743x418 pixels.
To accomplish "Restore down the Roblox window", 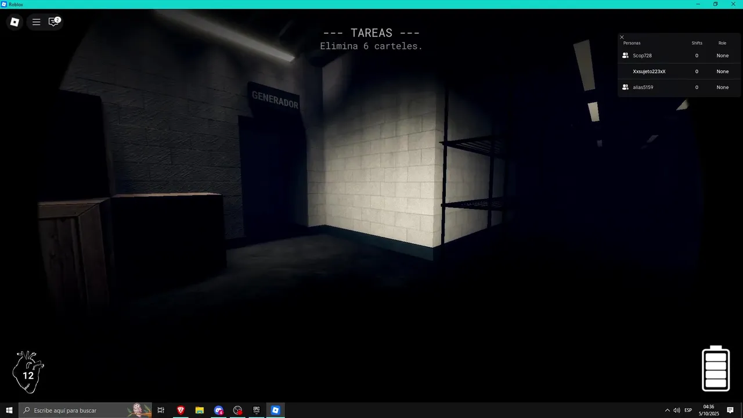I will tap(716, 4).
